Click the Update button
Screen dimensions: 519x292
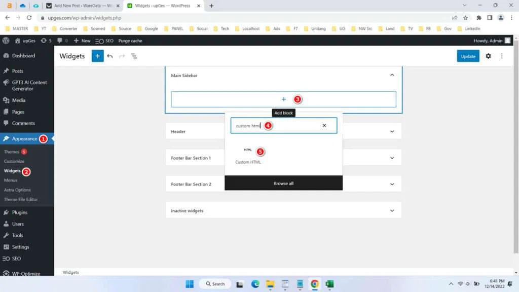(x=468, y=56)
